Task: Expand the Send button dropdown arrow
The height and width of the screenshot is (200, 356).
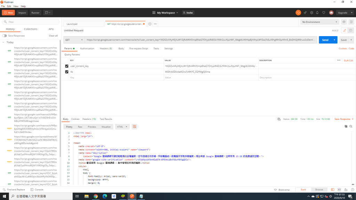Action: tap(334, 40)
